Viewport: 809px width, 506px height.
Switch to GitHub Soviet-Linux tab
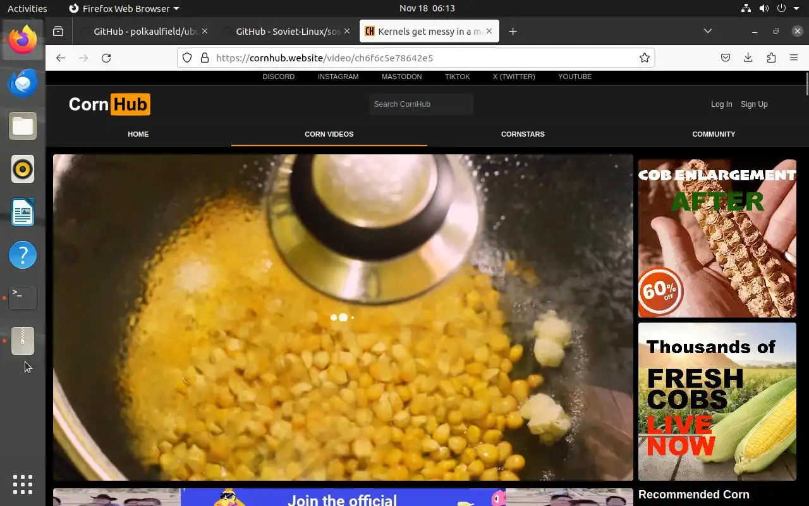288,31
